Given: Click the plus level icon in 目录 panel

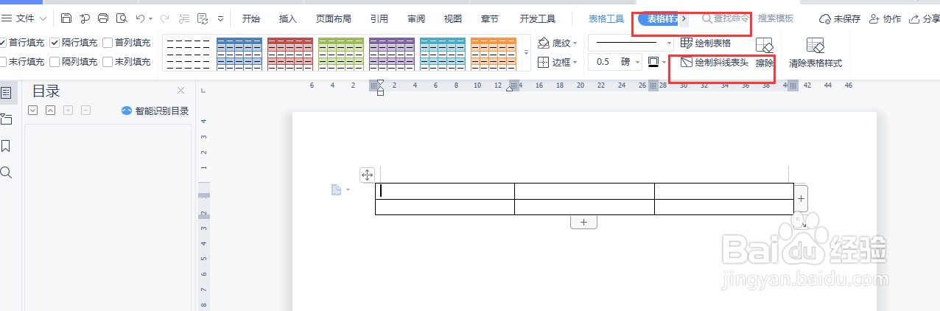Looking at the screenshot, I should 68,111.
